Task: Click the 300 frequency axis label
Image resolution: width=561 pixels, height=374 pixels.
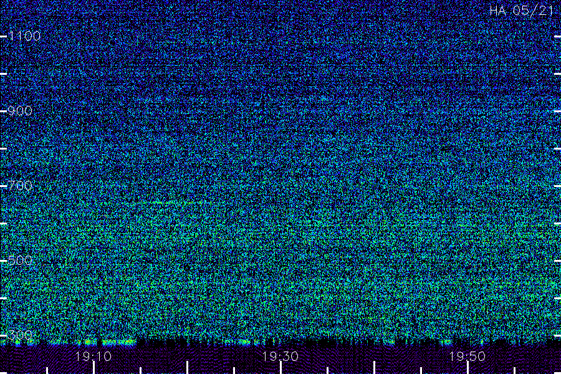Action: 20,335
